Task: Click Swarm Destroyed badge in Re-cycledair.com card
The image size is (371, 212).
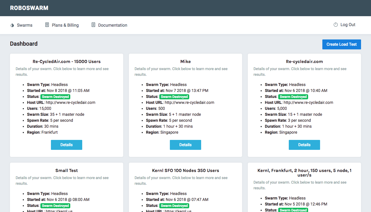Action: pyautogui.click(x=293, y=97)
